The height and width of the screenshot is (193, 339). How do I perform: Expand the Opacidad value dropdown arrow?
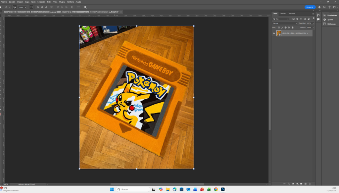point(313,23)
